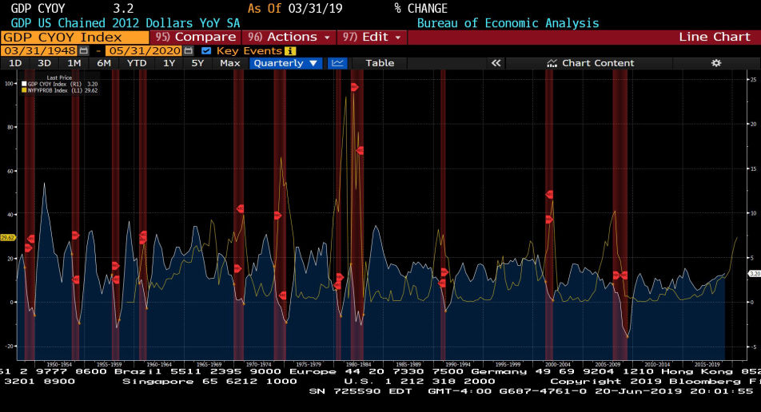Select the YTD time range tab
761x412 pixels.
click(137, 63)
